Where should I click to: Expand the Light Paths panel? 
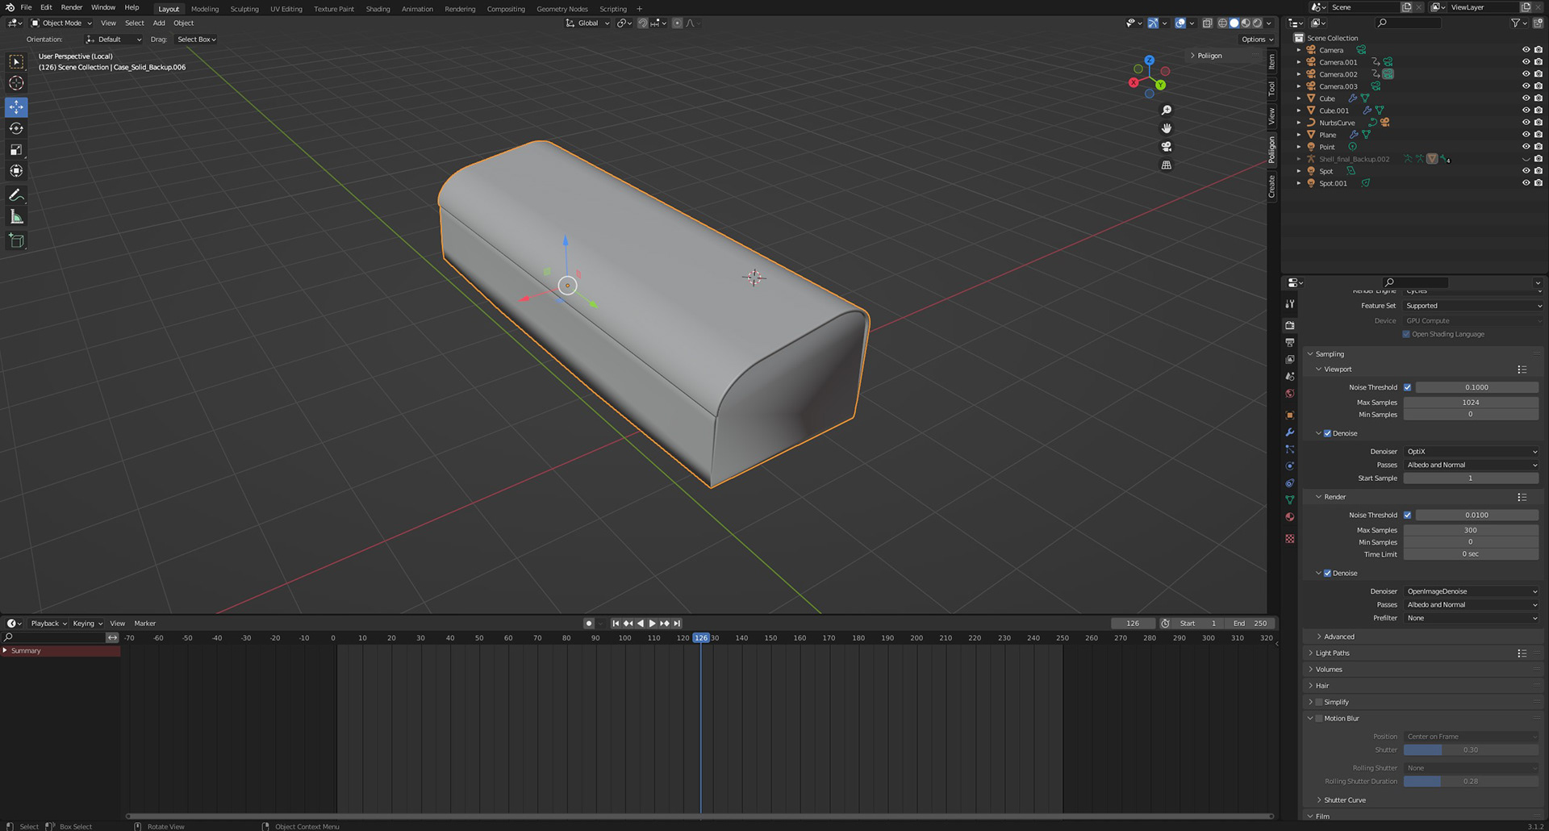pos(1332,653)
